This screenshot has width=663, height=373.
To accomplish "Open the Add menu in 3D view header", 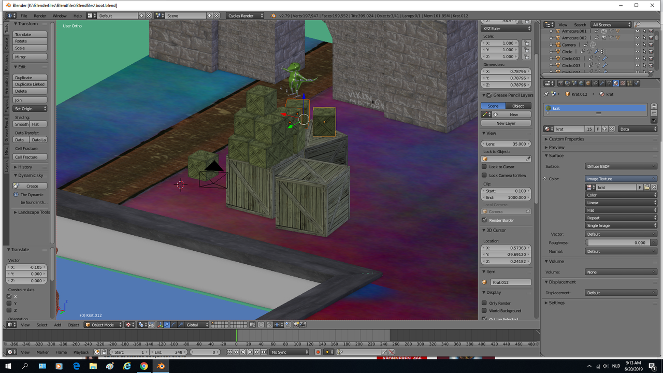I will pos(57,325).
